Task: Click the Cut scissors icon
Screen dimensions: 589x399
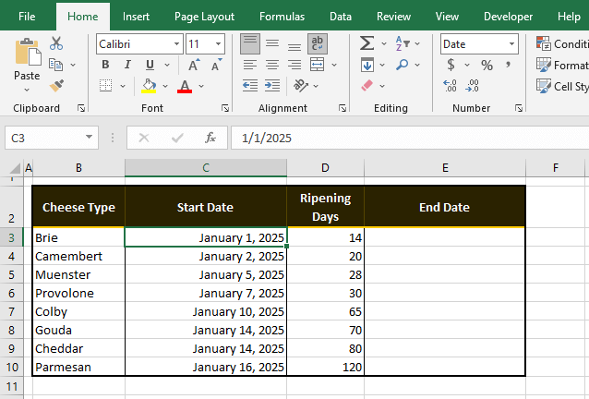Action: coord(56,43)
